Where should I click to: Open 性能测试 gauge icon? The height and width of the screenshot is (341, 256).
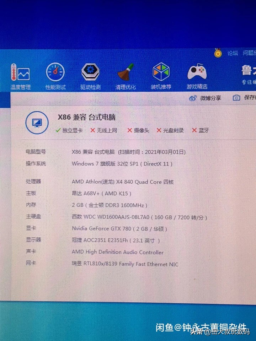[x=55, y=72]
